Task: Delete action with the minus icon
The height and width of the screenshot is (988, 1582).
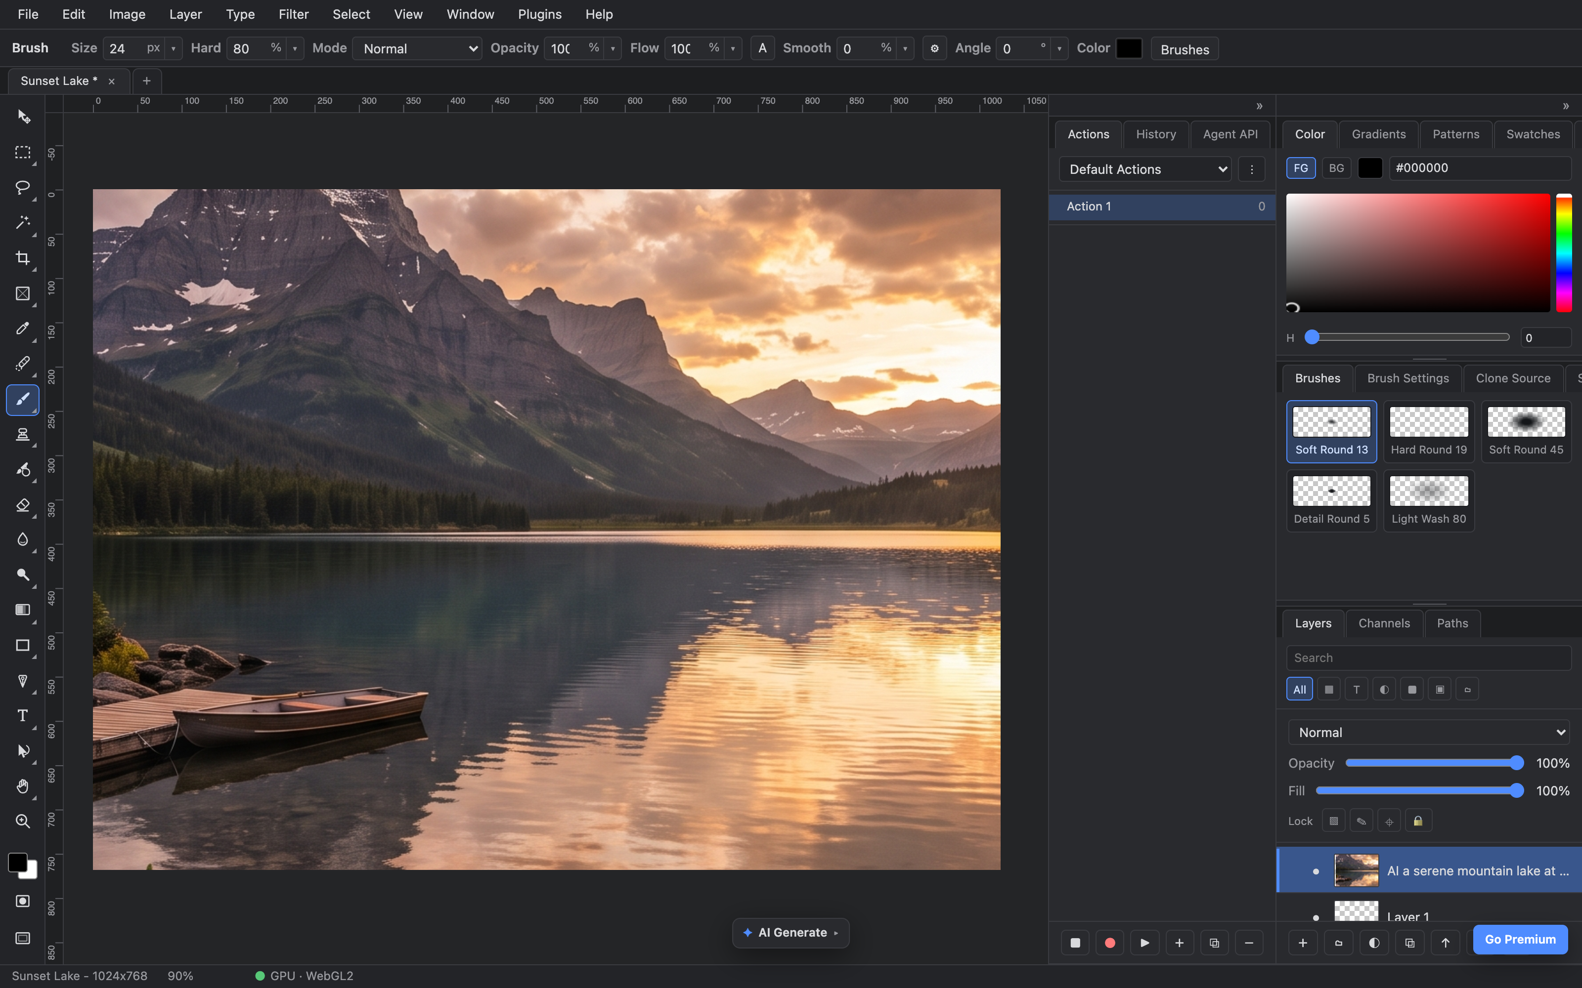Action: [x=1249, y=943]
